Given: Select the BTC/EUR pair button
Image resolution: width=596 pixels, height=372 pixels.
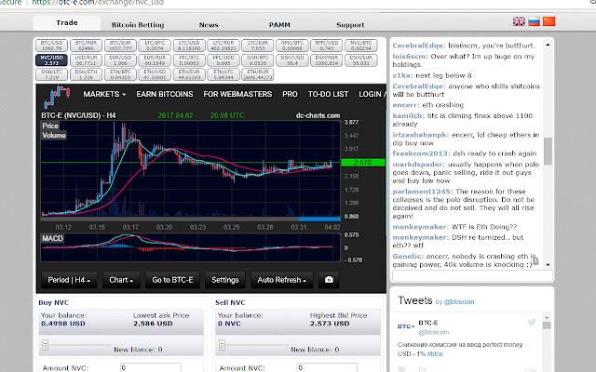Looking at the screenshot, I should 120,46.
